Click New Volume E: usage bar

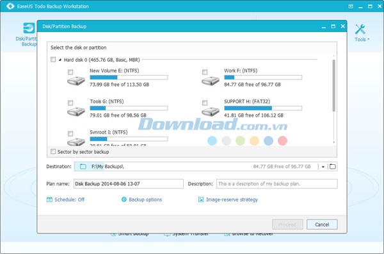(129, 78)
